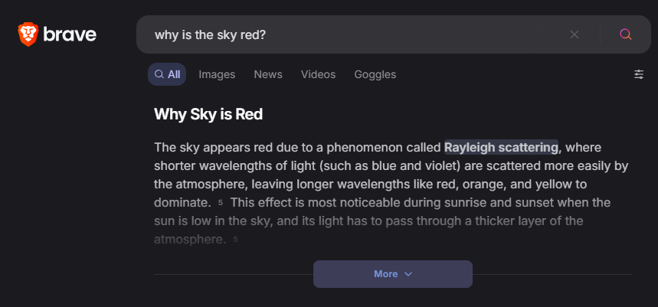This screenshot has width=658, height=307.
Task: Open the Videos tab
Action: (x=318, y=74)
